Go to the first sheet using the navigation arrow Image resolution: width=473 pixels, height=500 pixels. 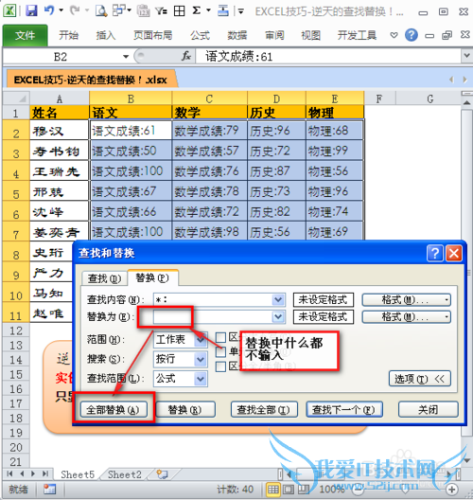tap(9, 473)
